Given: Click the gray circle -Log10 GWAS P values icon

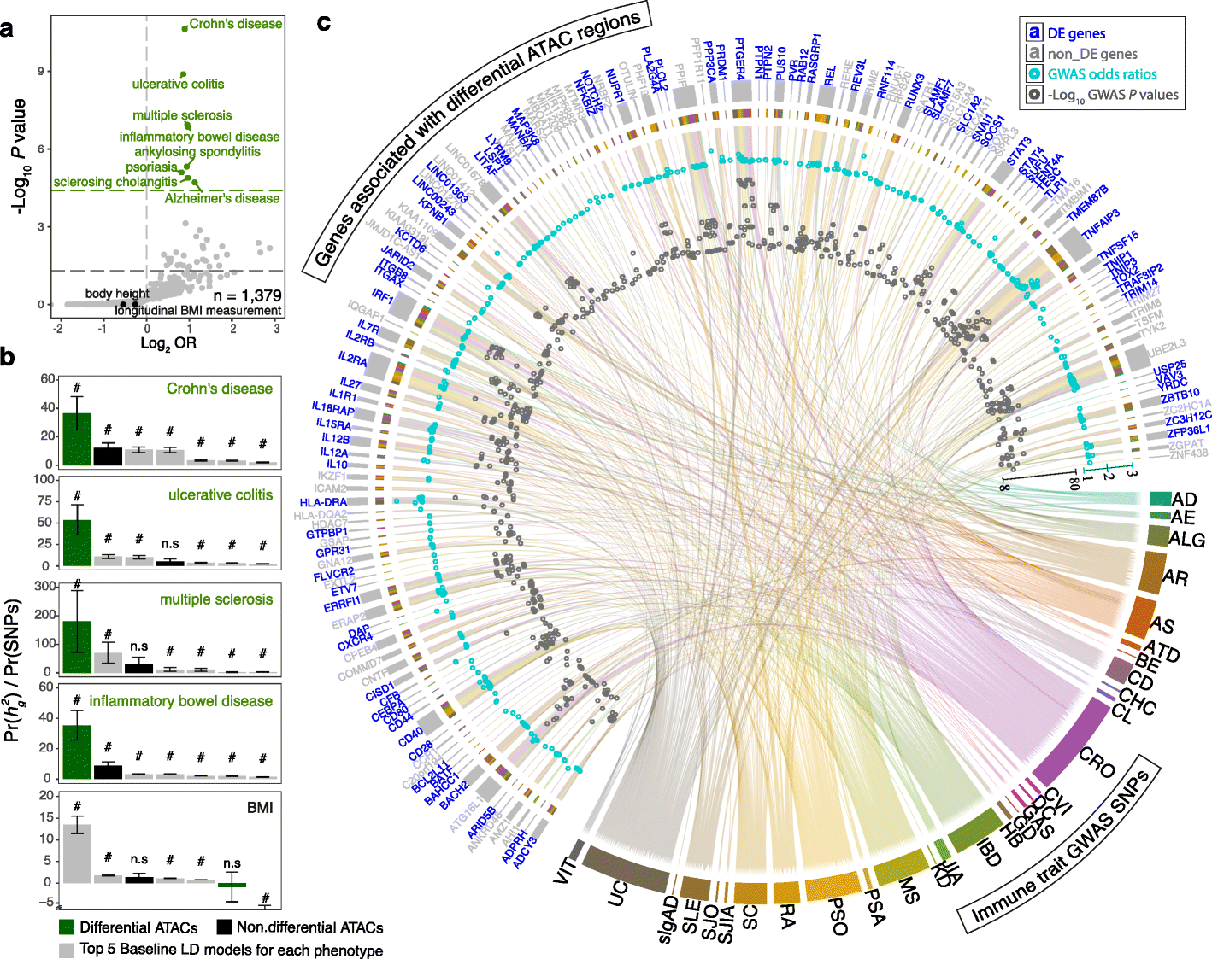Looking at the screenshot, I should 1034,95.
